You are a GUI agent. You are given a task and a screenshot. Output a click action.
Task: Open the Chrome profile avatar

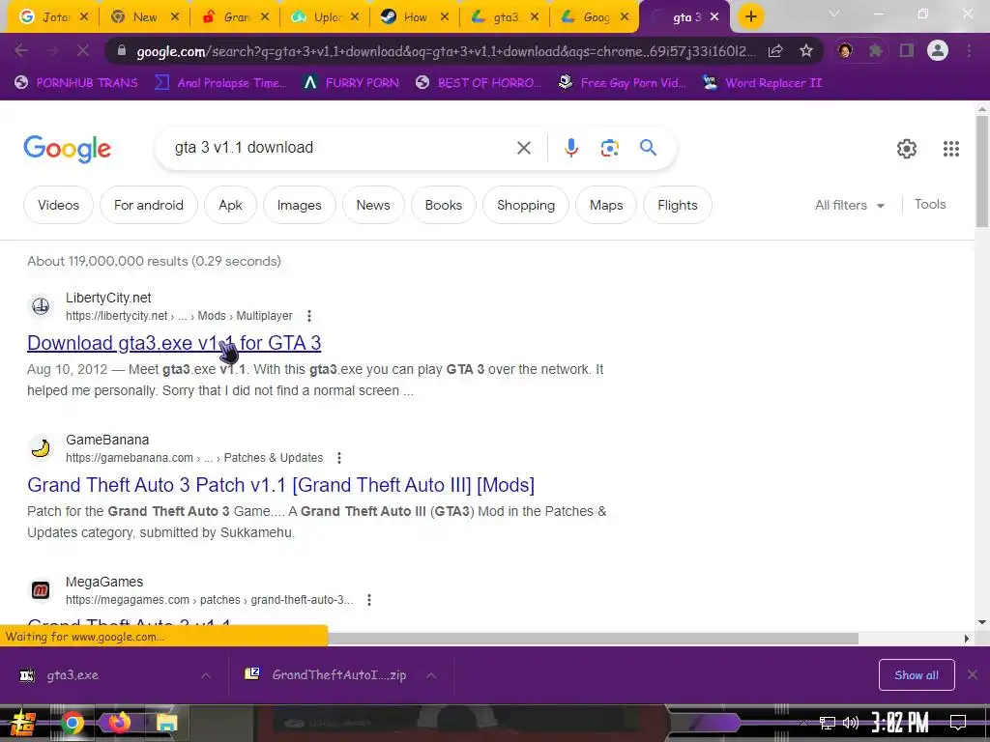(938, 50)
